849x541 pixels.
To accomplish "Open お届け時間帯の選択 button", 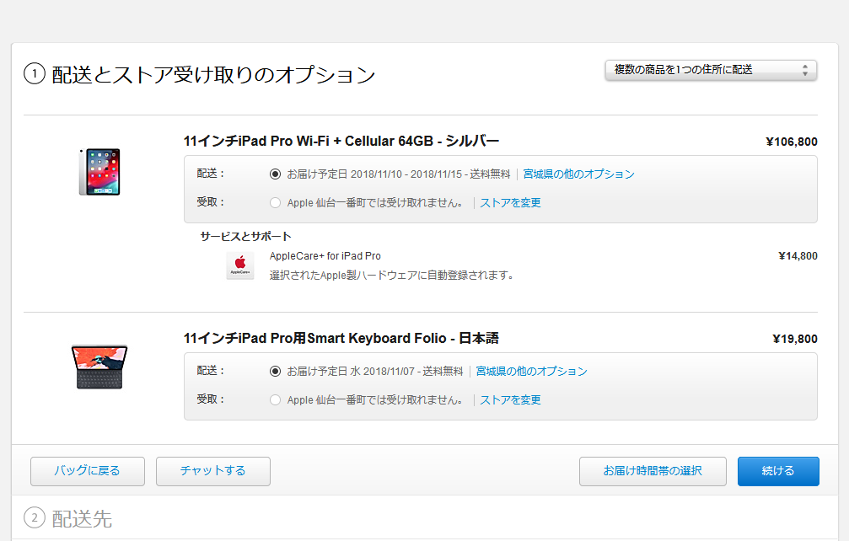I will point(653,471).
